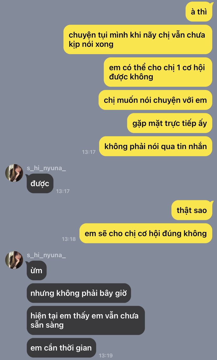Screen dimensions: 217x360
Task: Tap the "ừm" reply bubble
Action: [37, 270]
